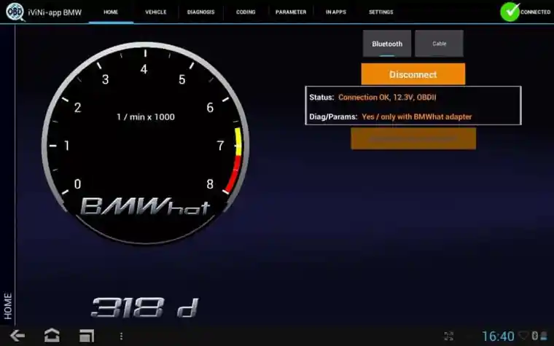Click the Disconnect button
The width and height of the screenshot is (554, 346).
(413, 74)
